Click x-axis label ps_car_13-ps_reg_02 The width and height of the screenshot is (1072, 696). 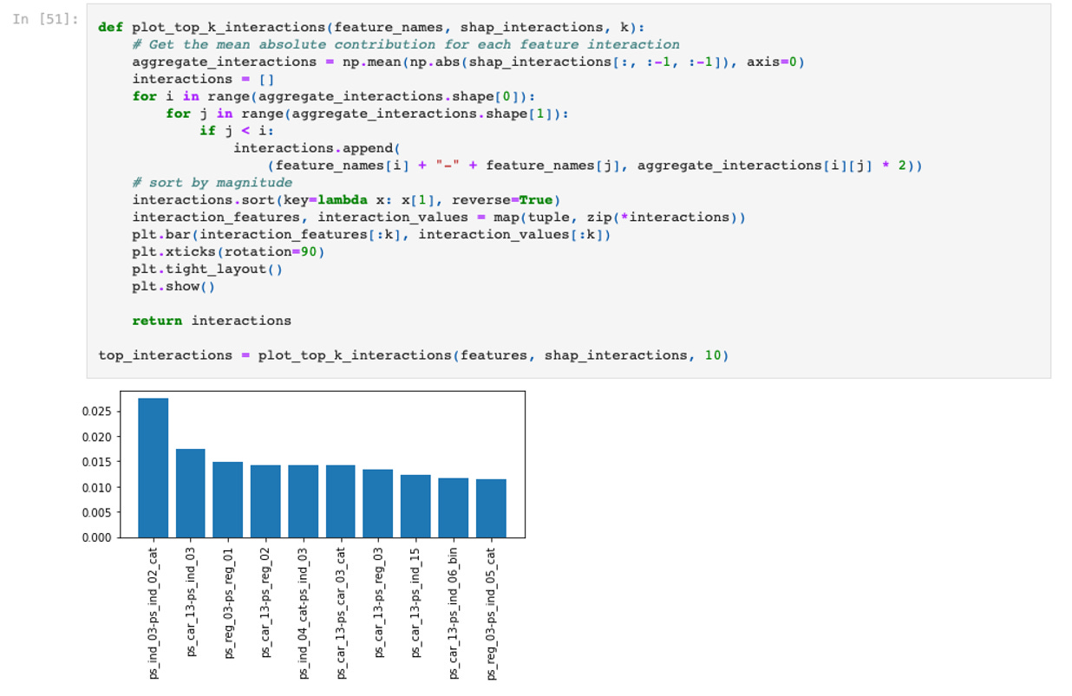click(266, 603)
